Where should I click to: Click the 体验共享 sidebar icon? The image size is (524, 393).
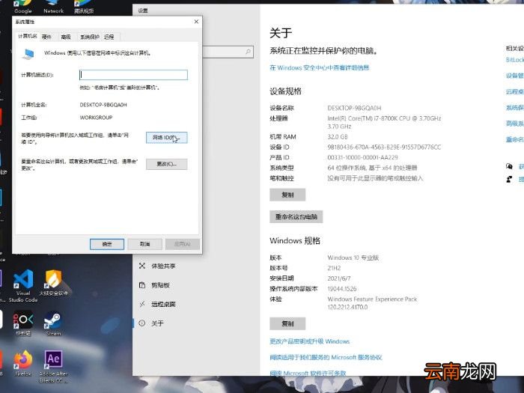[142, 266]
